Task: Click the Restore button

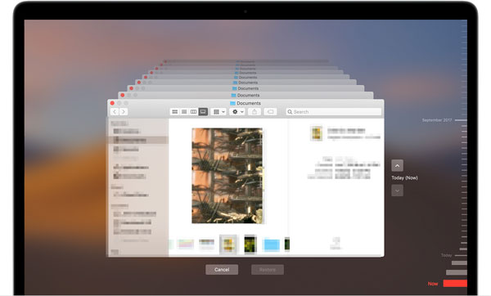Action: point(268,269)
